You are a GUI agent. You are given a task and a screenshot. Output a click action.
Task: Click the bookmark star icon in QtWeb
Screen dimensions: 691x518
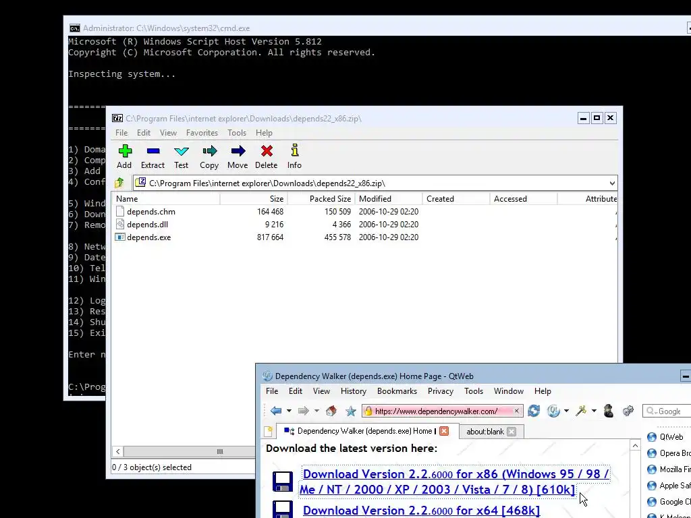[351, 411]
